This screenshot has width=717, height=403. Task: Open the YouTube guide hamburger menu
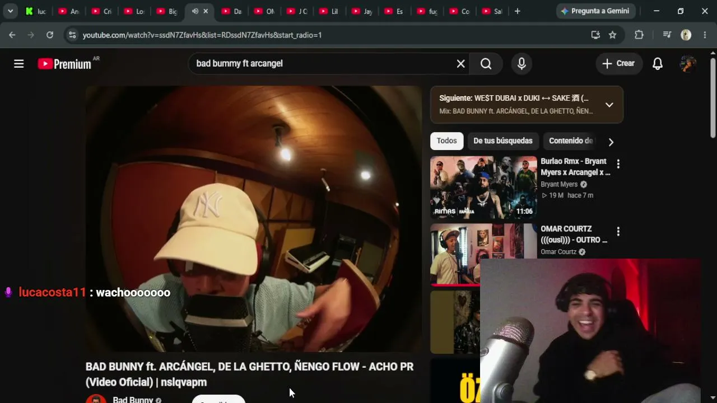click(19, 64)
